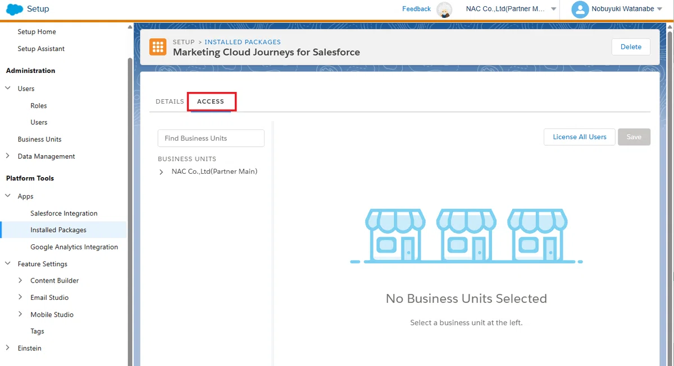Click the Marketing Cloud Journeys for Salesforce title
This screenshot has width=674, height=366.
pos(266,52)
